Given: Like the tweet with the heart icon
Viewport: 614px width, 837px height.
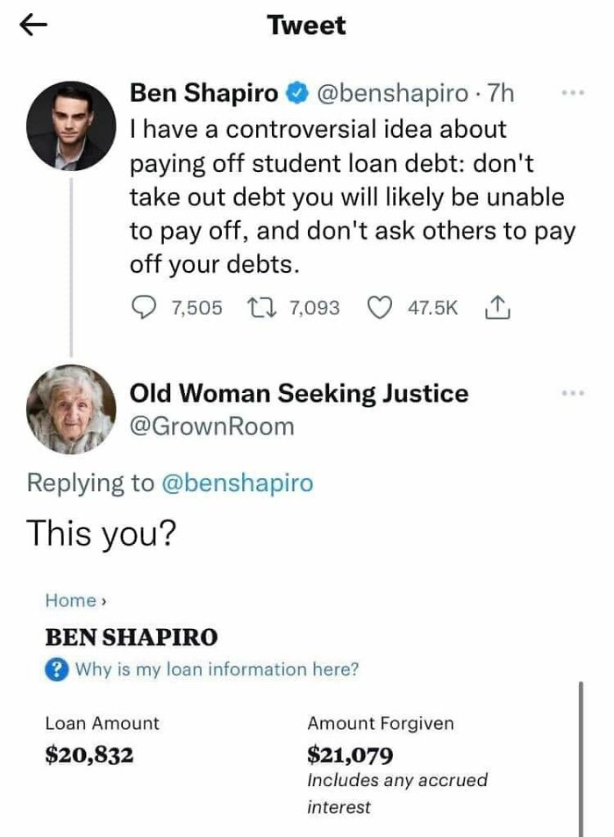Looking at the screenshot, I should coord(378,307).
